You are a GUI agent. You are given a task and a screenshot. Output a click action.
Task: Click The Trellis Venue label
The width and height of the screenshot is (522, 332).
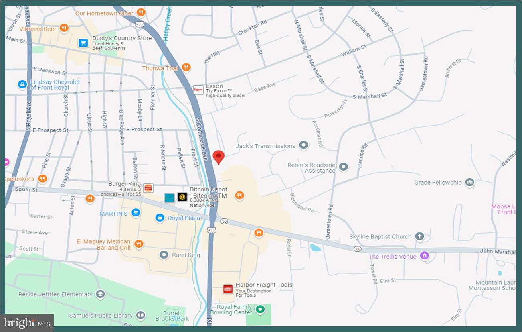pos(392,256)
